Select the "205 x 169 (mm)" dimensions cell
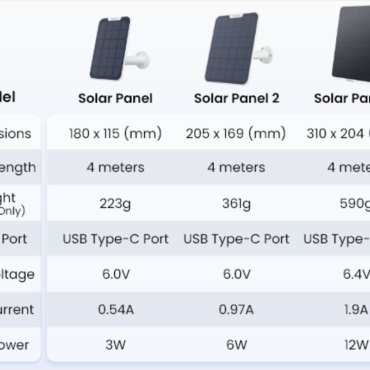The width and height of the screenshot is (370, 370). pos(236,134)
